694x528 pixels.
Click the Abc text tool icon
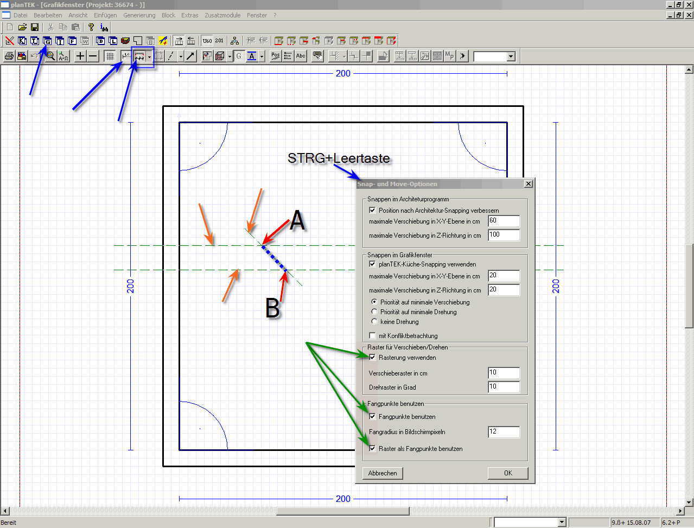pyautogui.click(x=301, y=56)
